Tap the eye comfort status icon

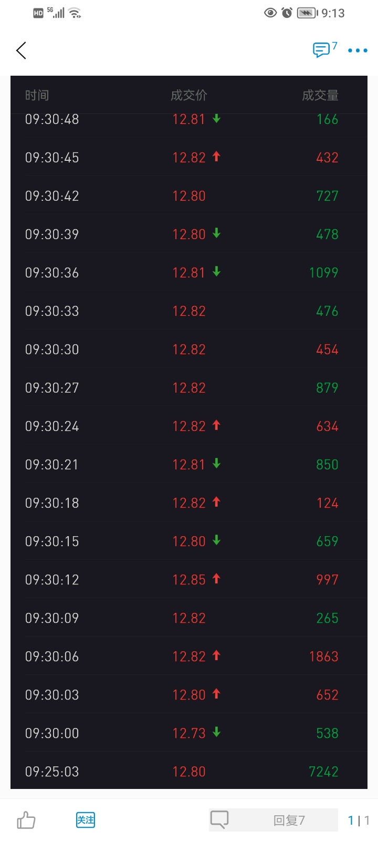point(270,13)
